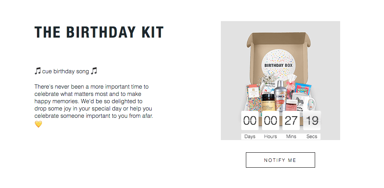The height and width of the screenshot is (188, 384).
Task: Click the Hours label under the timer
Action: [270, 137]
